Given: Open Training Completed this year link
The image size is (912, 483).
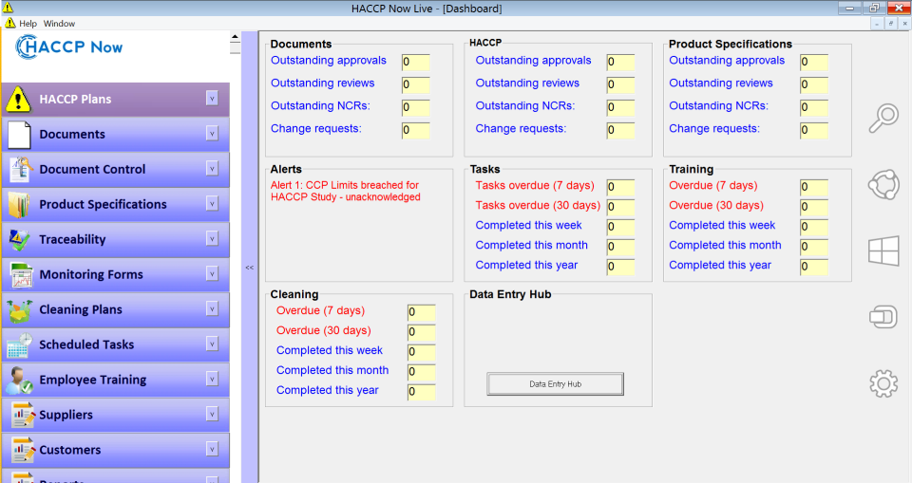Looking at the screenshot, I should 720,265.
